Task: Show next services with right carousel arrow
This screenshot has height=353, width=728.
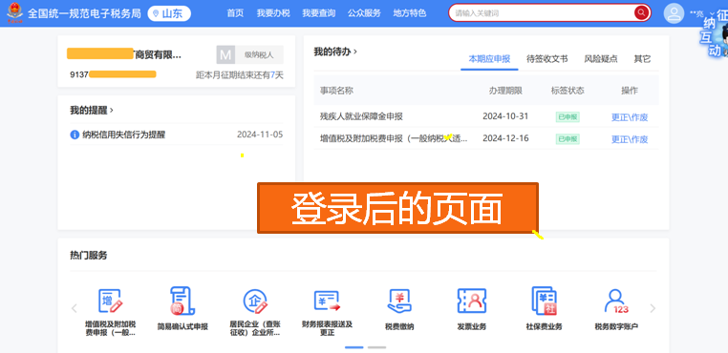Action: 653,308
